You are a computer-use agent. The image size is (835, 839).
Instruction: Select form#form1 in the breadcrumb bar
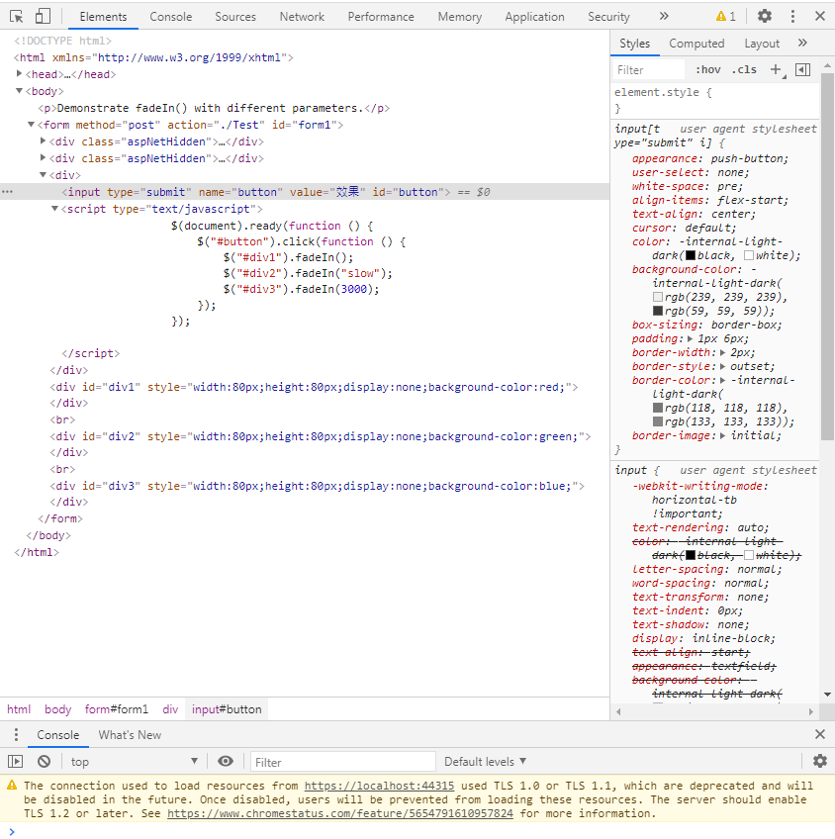click(116, 709)
